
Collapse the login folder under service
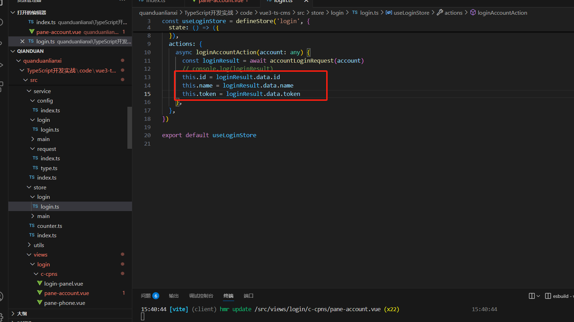click(33, 120)
